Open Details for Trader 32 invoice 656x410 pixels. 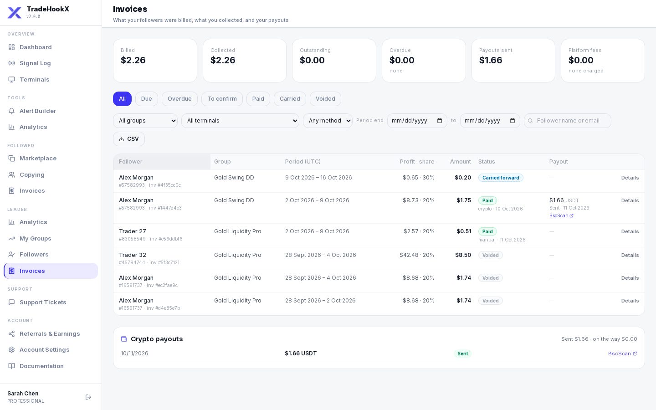(630, 256)
